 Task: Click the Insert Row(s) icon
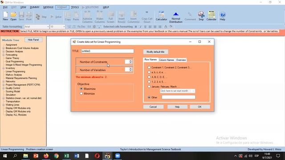point(122,17)
